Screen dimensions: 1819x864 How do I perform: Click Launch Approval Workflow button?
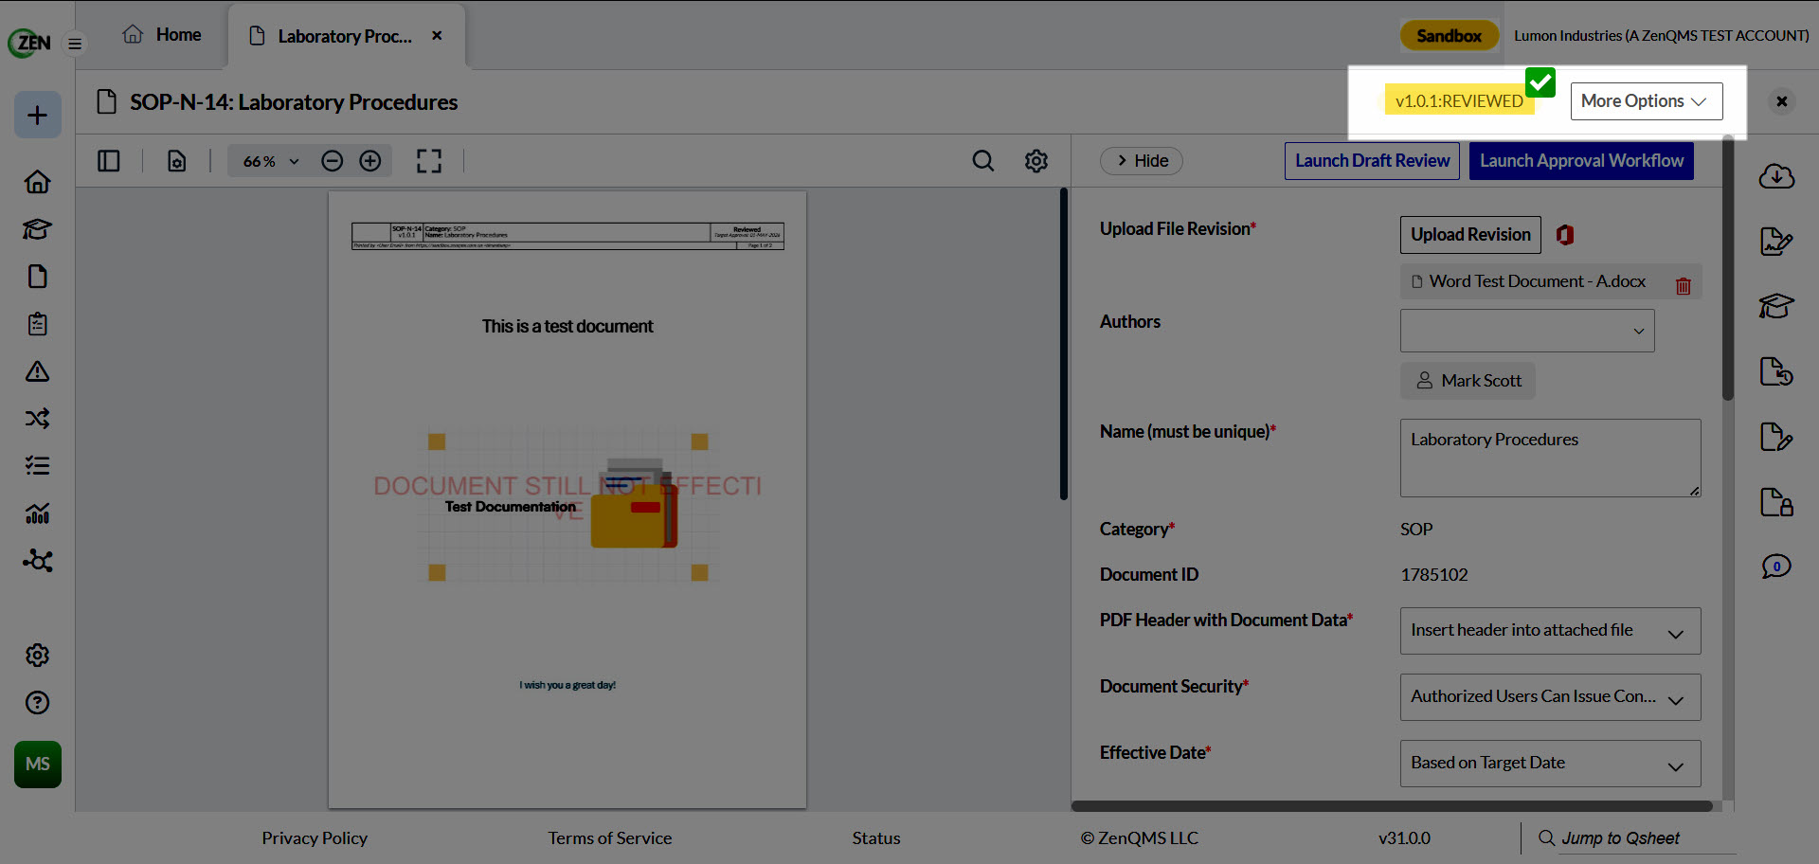click(1581, 161)
